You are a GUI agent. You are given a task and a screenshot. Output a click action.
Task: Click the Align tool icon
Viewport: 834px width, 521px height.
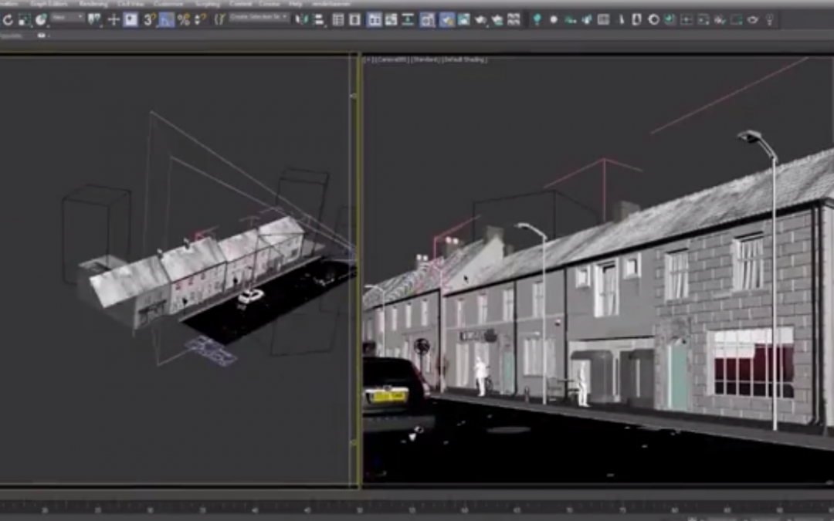317,20
